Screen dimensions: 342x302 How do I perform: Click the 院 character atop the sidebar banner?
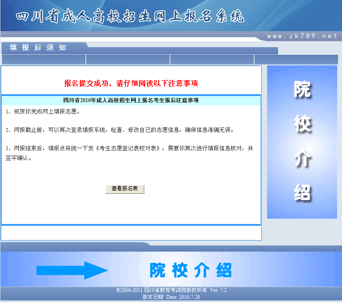click(302, 90)
